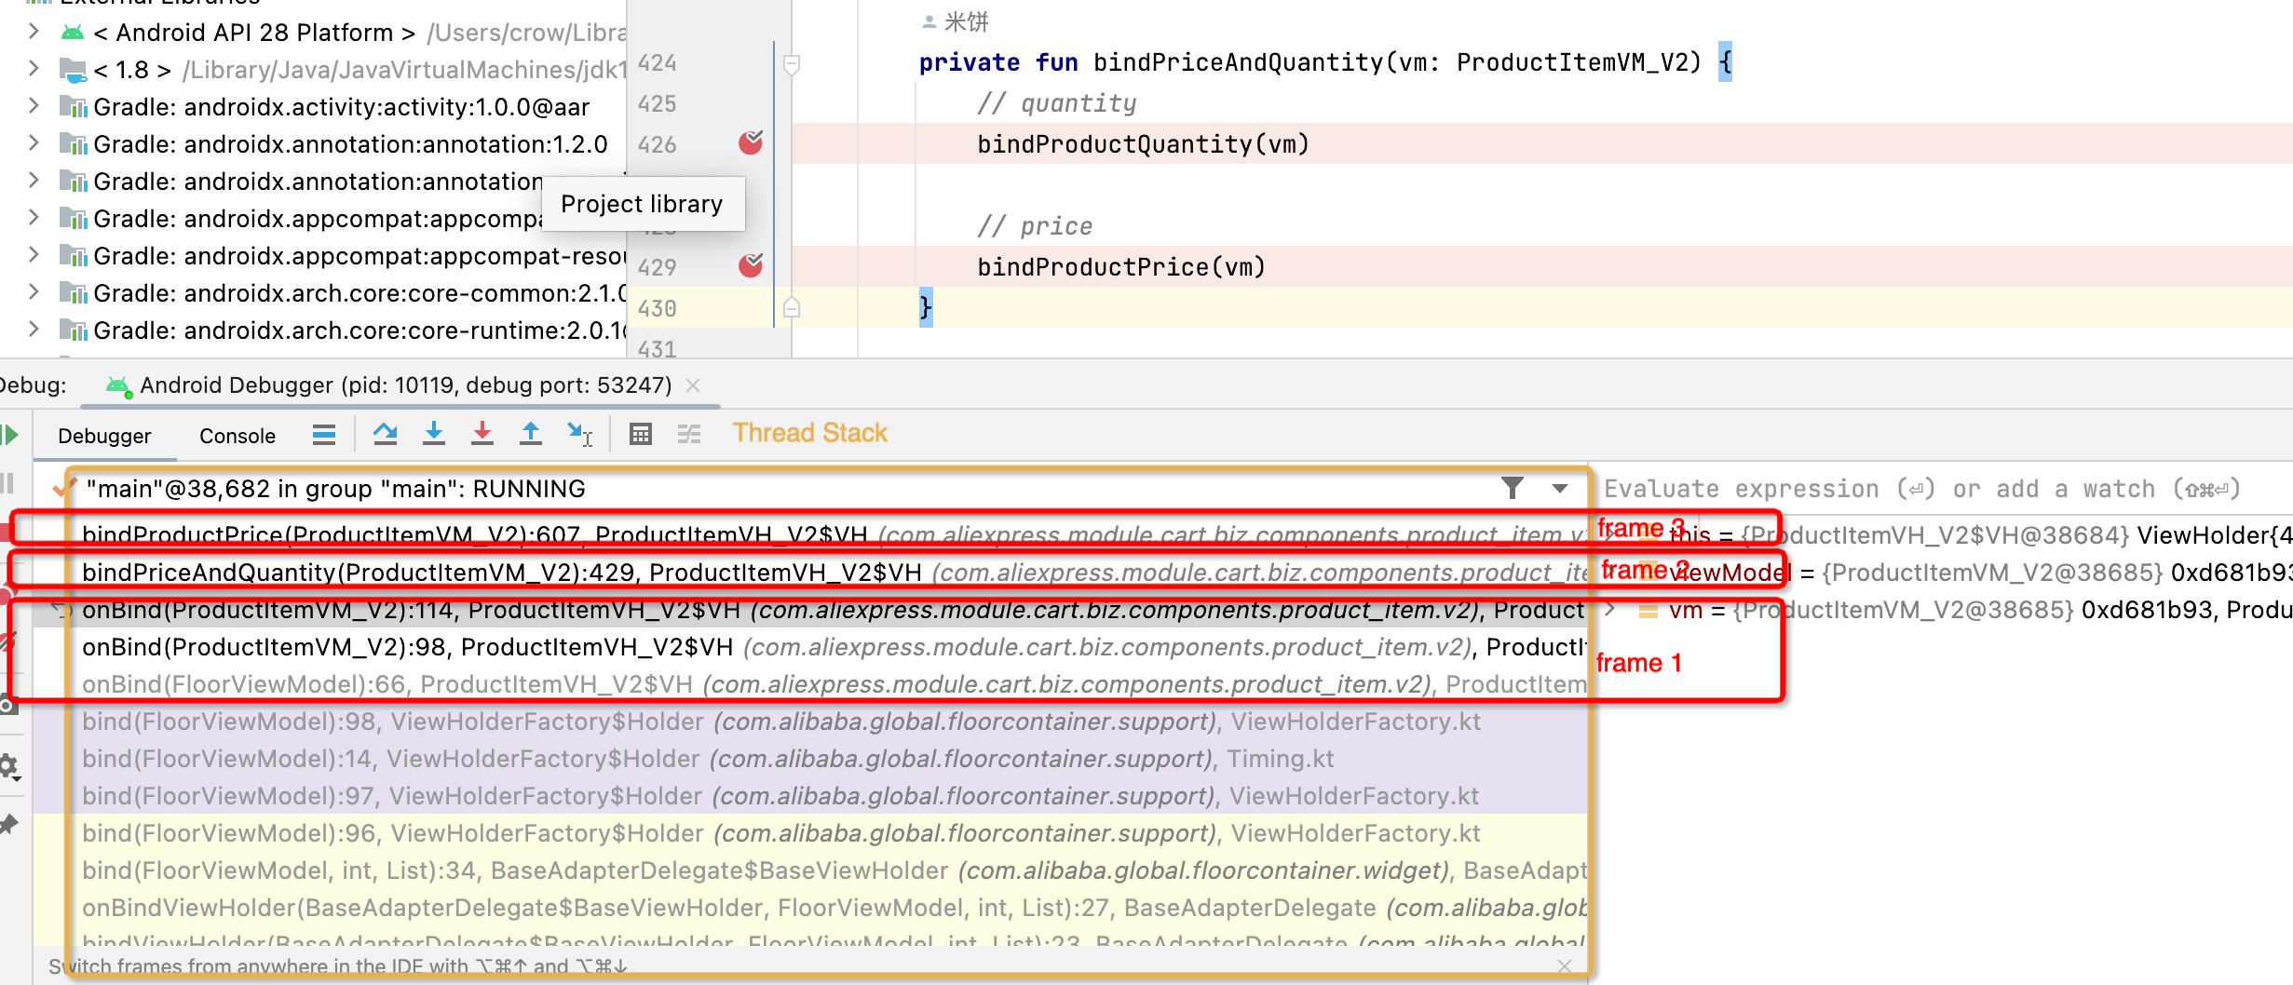This screenshot has height=985, width=2293.
Task: Switch to the Console tab
Action: tap(237, 436)
